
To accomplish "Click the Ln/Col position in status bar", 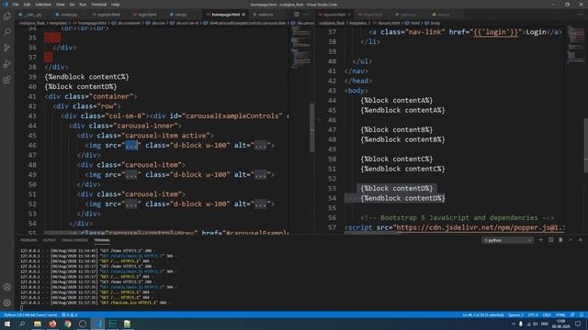I will tap(483, 315).
